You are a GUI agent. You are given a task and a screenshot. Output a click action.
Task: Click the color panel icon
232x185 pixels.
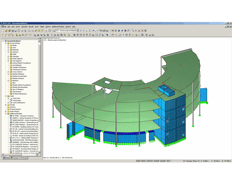tap(147, 35)
